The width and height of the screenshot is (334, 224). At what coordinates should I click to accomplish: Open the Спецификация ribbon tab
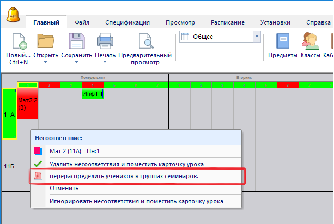[x=127, y=23]
